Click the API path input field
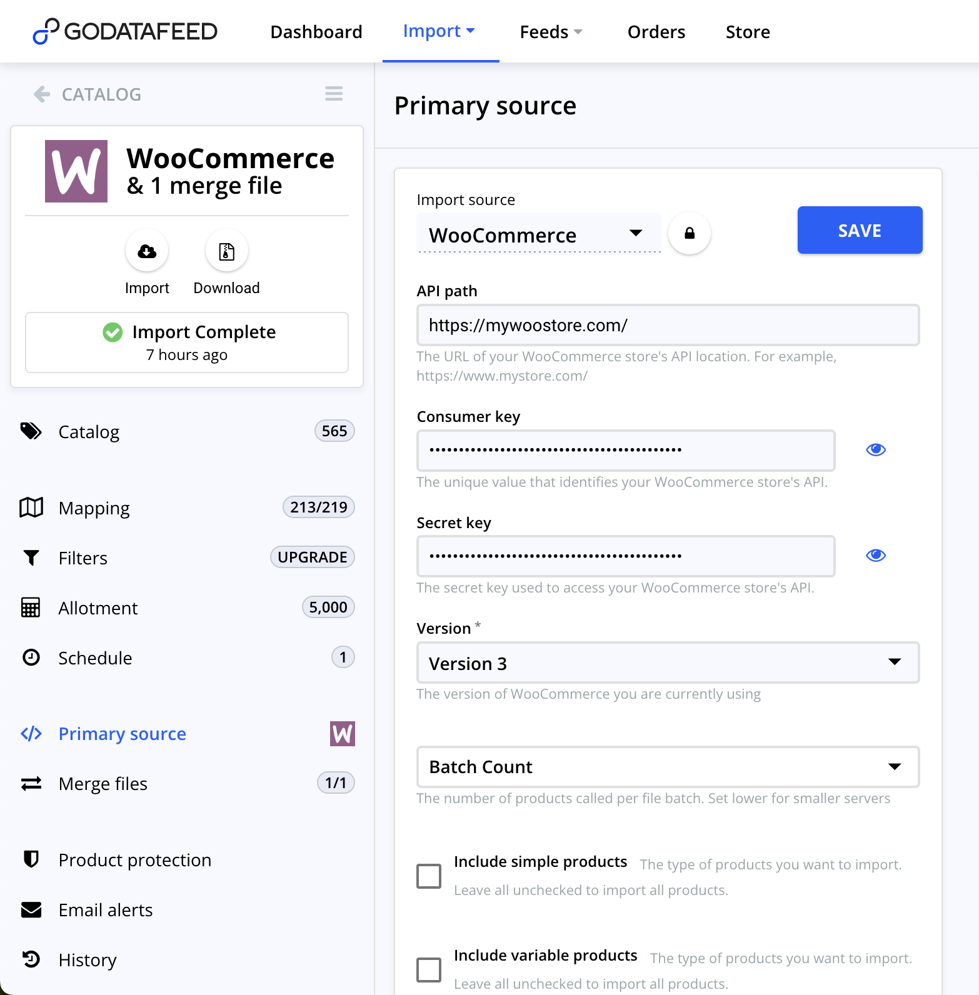979x995 pixels. 668,325
